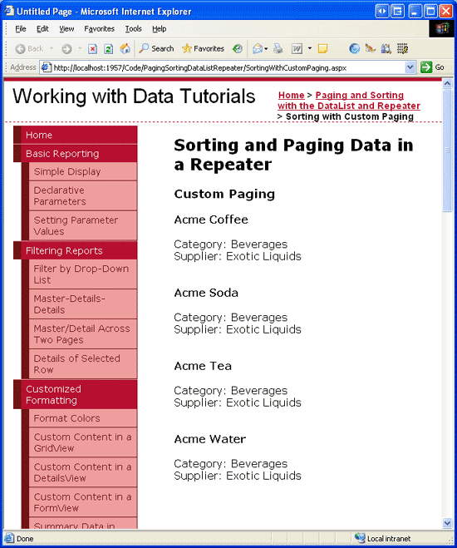Click the blue globe toolbar icon
The width and height of the screenshot is (457, 548).
tap(354, 48)
